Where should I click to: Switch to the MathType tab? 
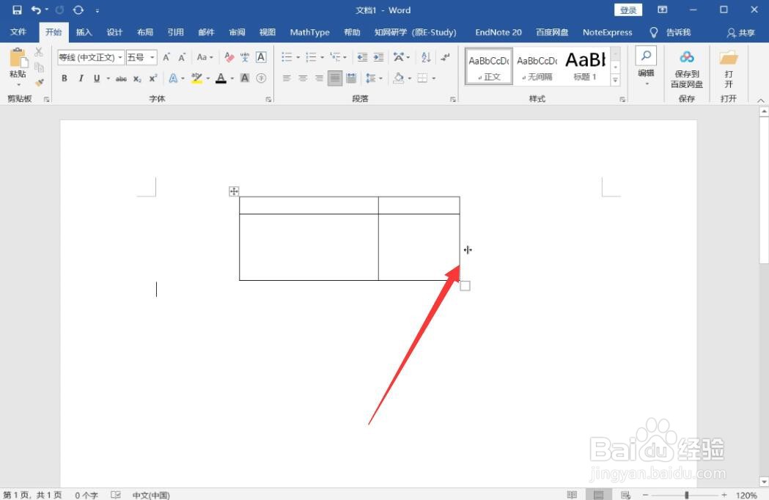click(x=309, y=32)
